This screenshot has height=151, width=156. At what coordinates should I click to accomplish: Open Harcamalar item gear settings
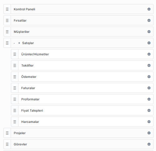coord(149,122)
